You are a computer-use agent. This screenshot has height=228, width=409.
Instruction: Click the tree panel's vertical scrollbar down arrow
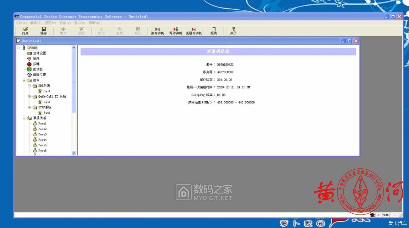74,153
